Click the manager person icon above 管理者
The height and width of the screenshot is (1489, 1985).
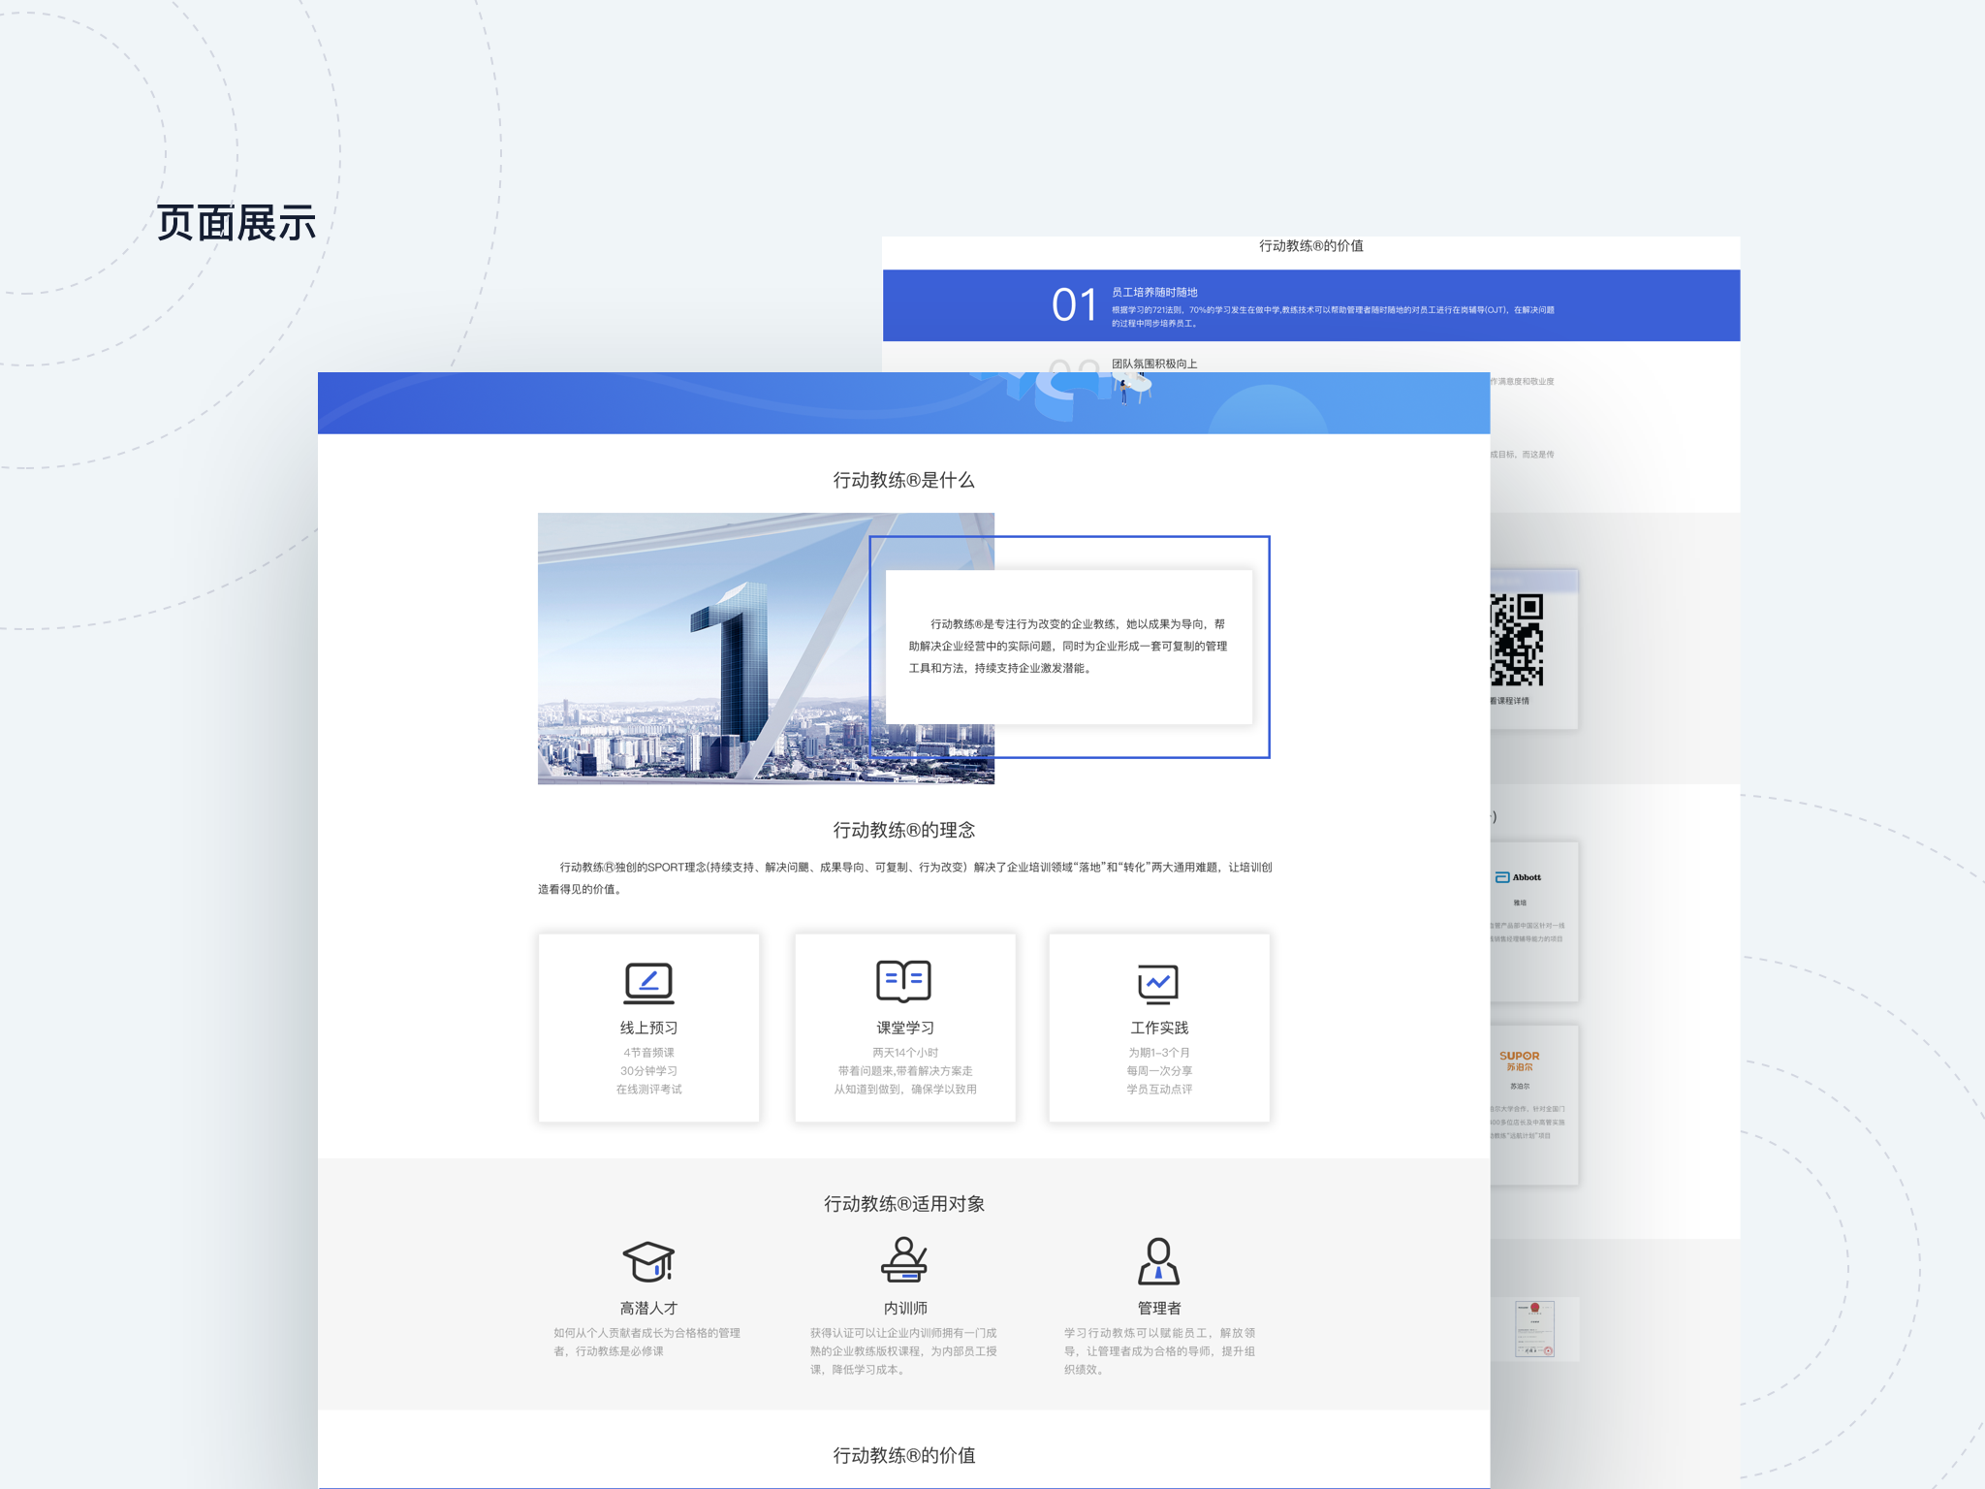pyautogui.click(x=1158, y=1261)
